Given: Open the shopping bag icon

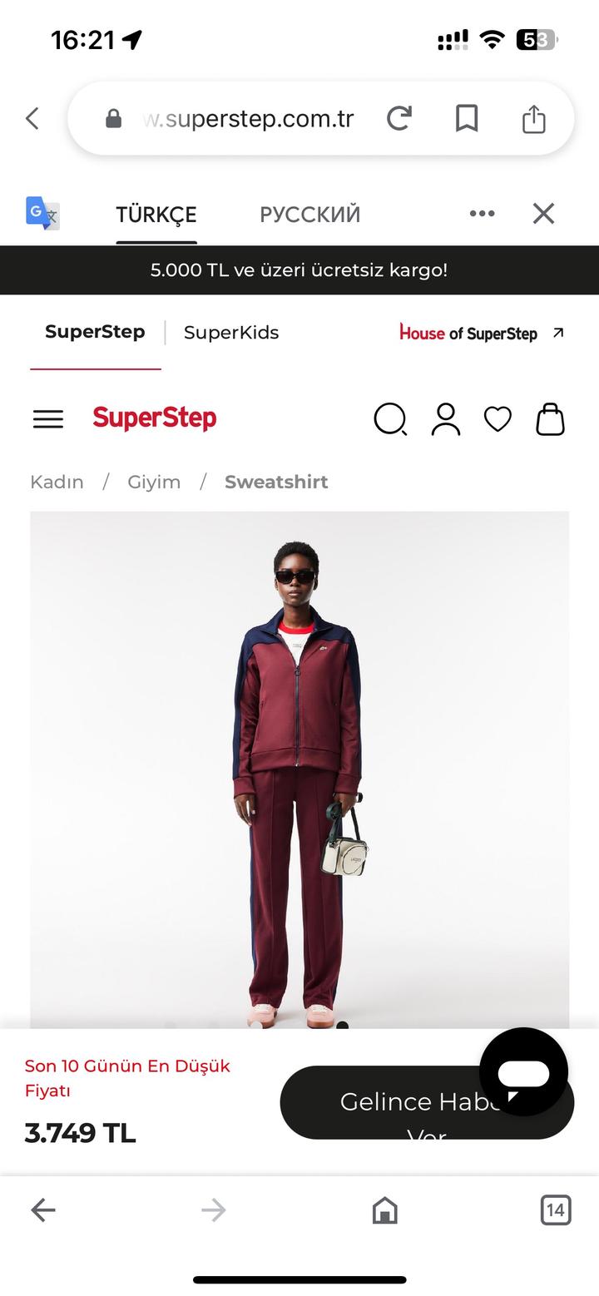Looking at the screenshot, I should [x=550, y=419].
